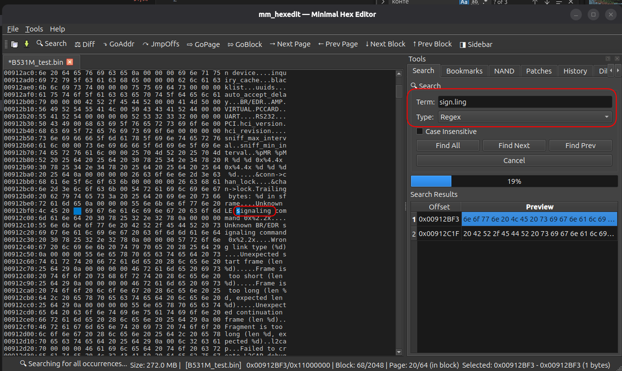Go to Next Page
Viewport: 622px width, 371px height.
tap(290, 44)
